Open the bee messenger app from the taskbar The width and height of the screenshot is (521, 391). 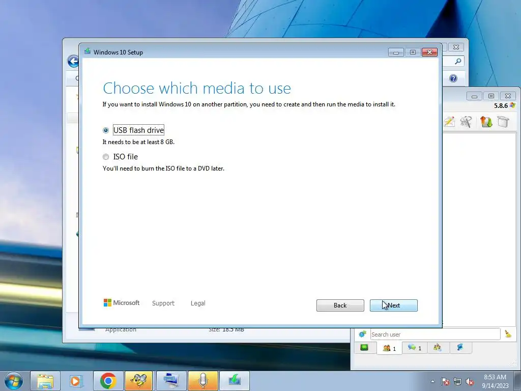pos(138,381)
